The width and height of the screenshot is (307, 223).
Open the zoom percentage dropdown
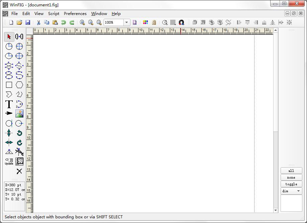pos(126,22)
